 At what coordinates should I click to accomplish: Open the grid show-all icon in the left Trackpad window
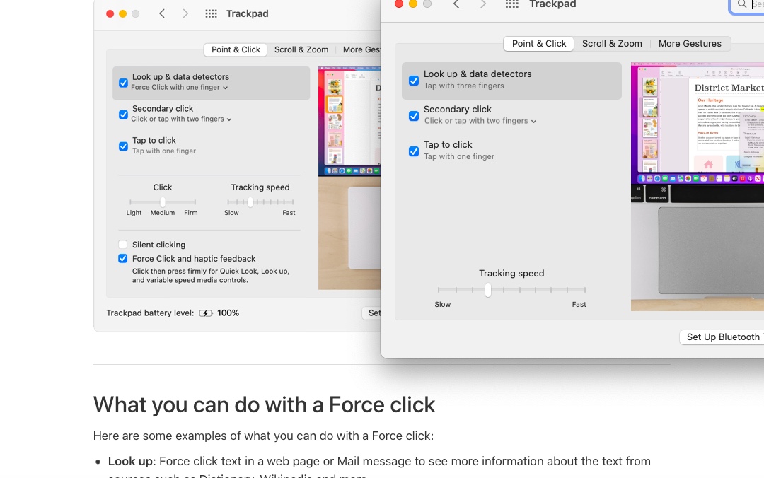coord(211,13)
